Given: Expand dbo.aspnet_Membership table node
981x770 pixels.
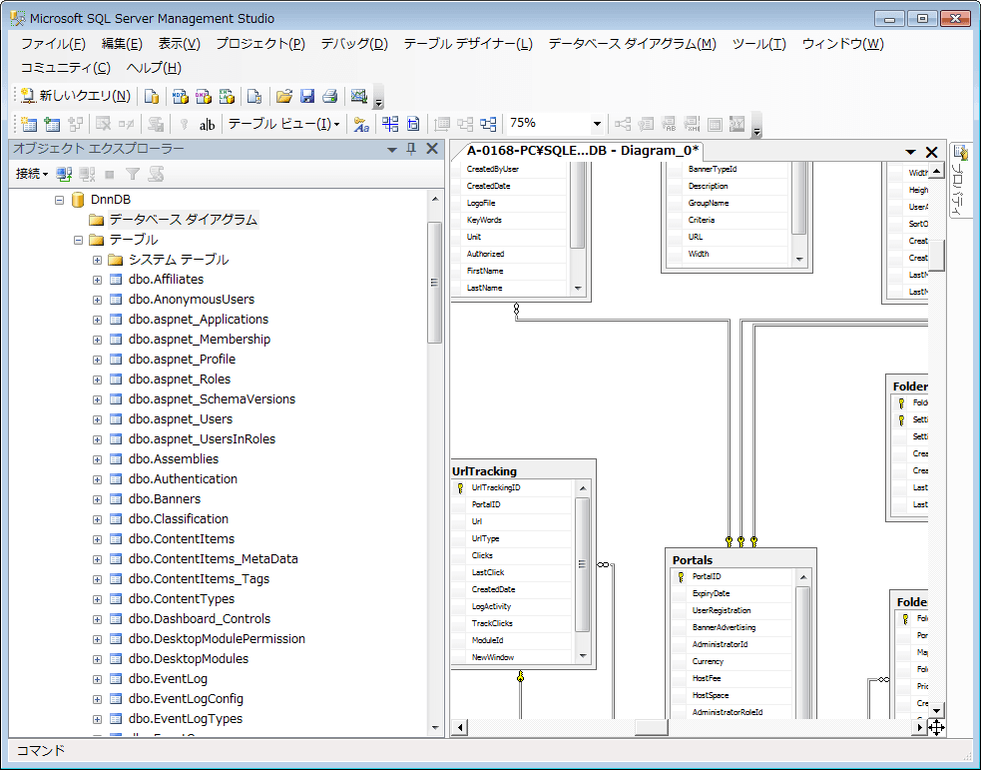Looking at the screenshot, I should [97, 340].
